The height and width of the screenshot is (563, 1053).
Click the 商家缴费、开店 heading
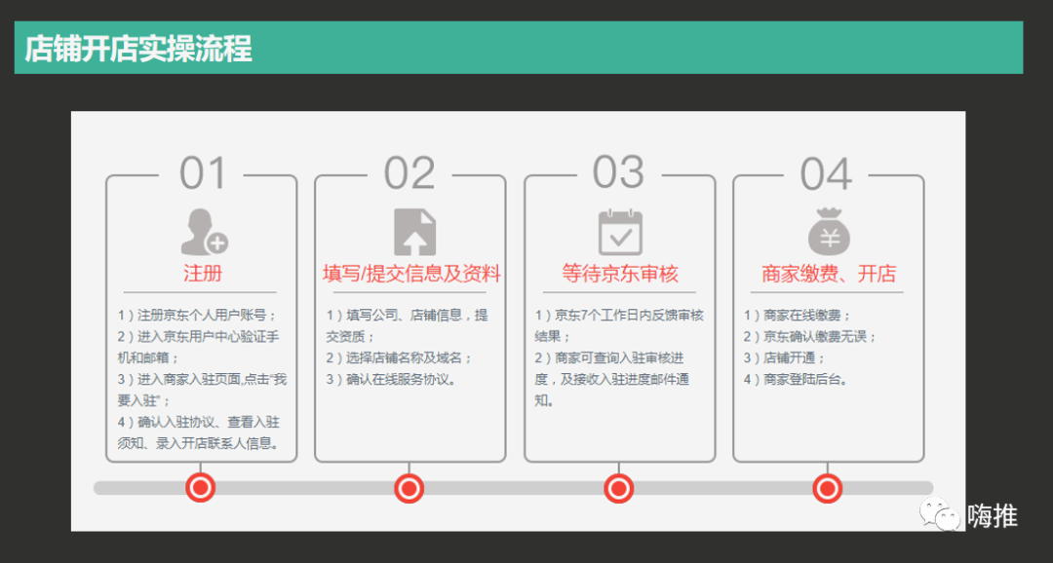[829, 274]
